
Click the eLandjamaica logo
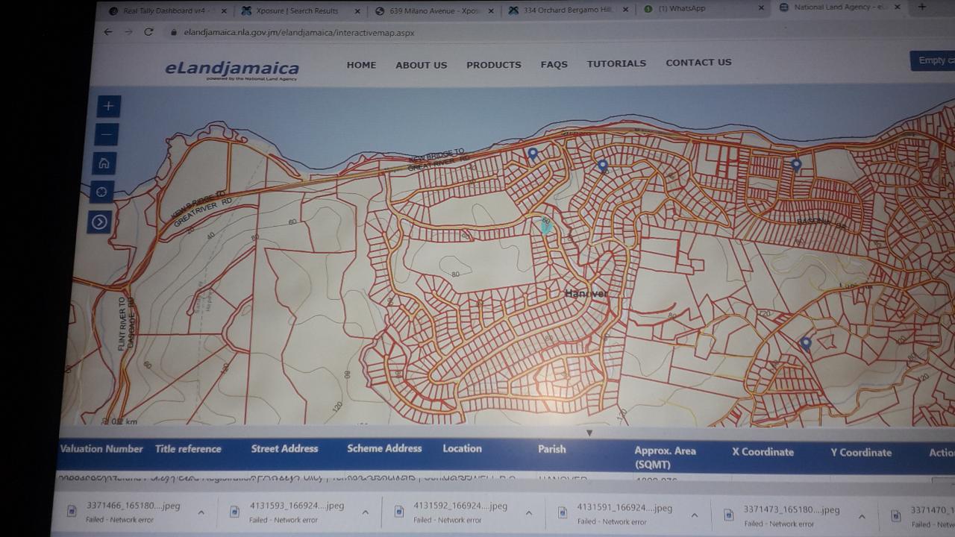(231, 68)
